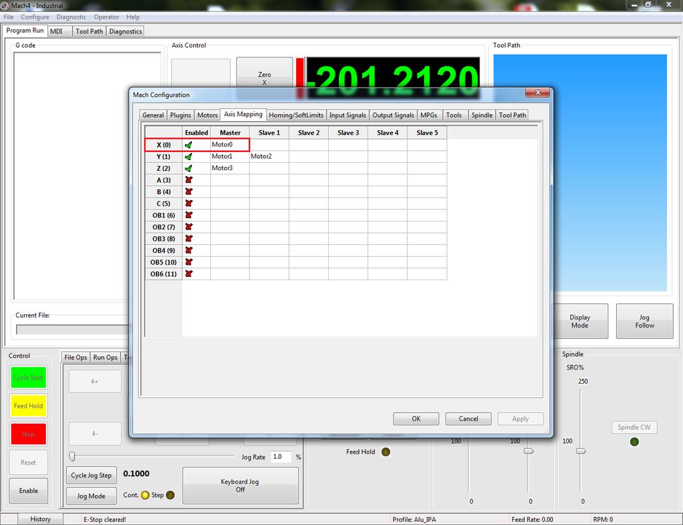This screenshot has width=683, height=525.
Task: Open the Slave 2 cell for Y axis
Action: (308, 156)
